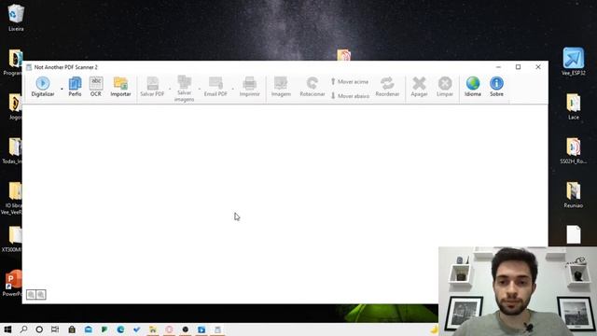Open the Windows Start menu
The image size is (597, 336).
point(7,329)
